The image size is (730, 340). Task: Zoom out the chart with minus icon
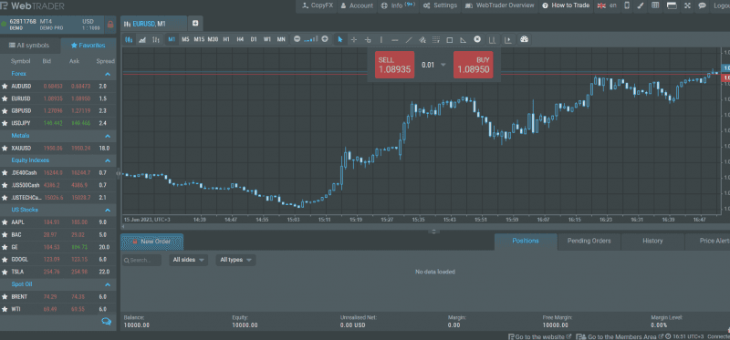(297, 39)
